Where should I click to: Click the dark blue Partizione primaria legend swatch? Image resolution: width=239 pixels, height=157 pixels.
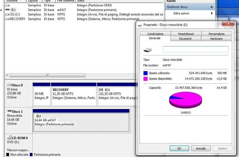point(31,155)
